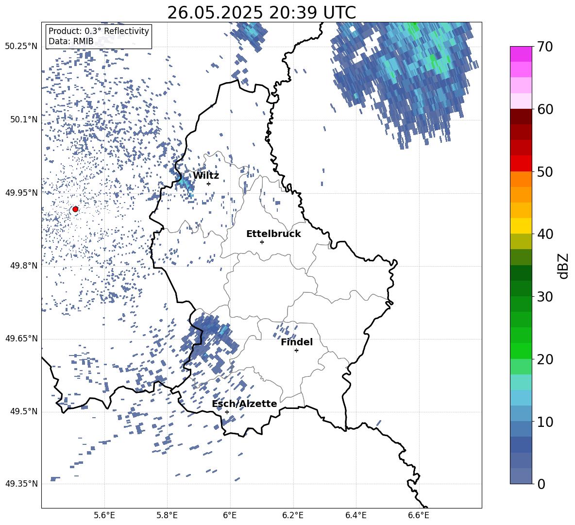Image resolution: width=575 pixels, height=525 pixels.
Task: Click the Findel city label
Action: pyautogui.click(x=297, y=342)
